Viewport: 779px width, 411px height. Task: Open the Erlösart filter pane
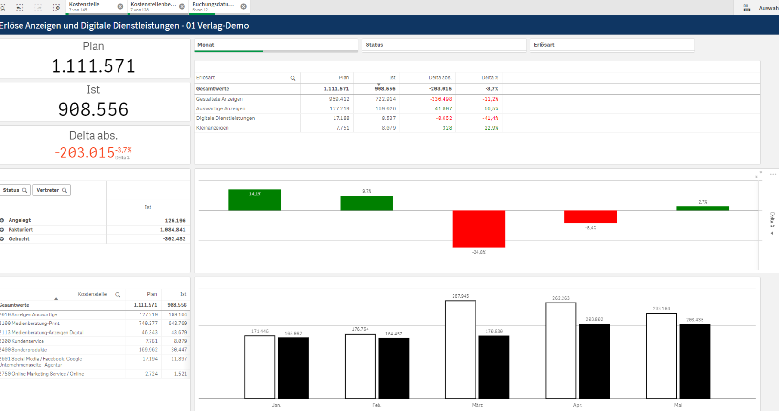pyautogui.click(x=612, y=45)
